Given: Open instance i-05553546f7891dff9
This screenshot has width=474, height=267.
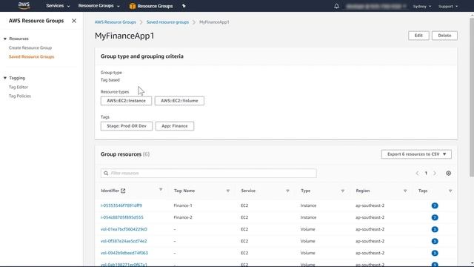Looking at the screenshot, I should click(x=121, y=205).
